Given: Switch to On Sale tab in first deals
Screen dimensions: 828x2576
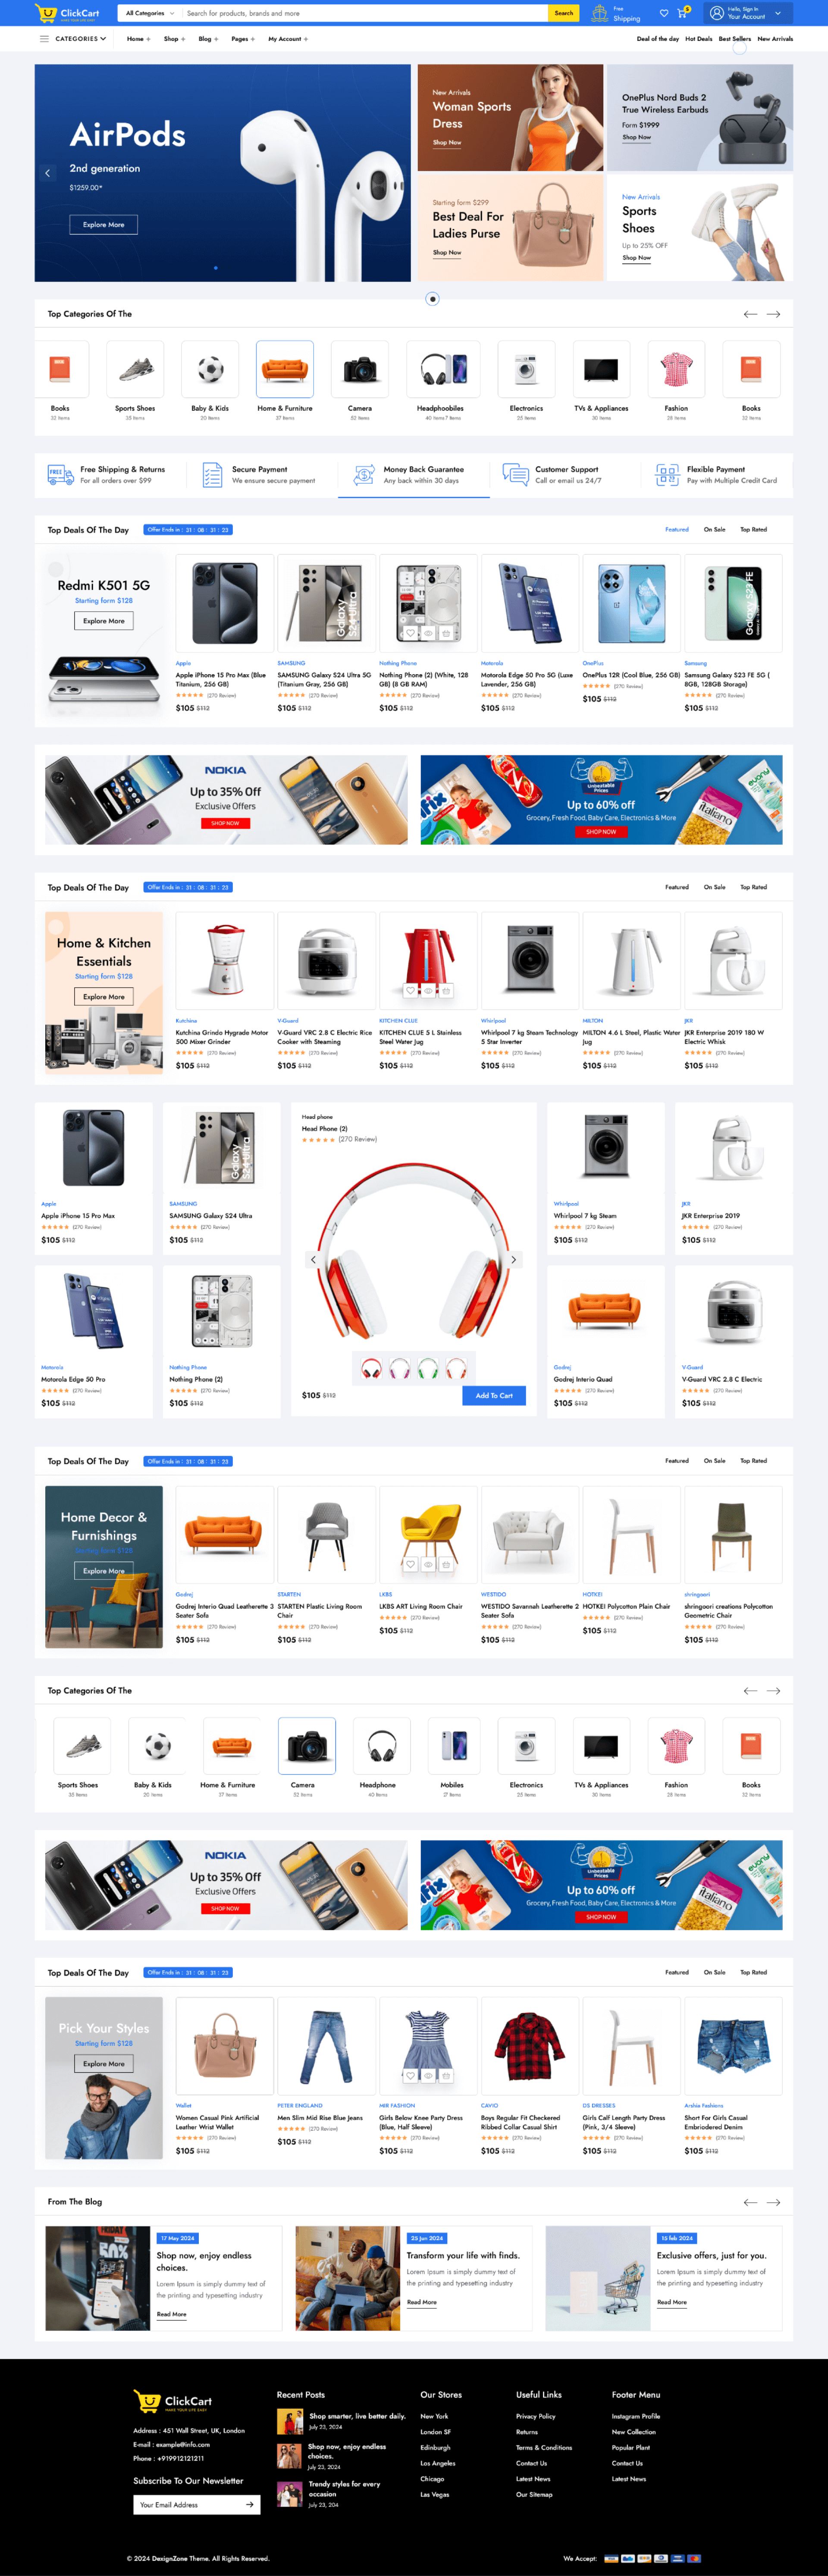Looking at the screenshot, I should (714, 529).
